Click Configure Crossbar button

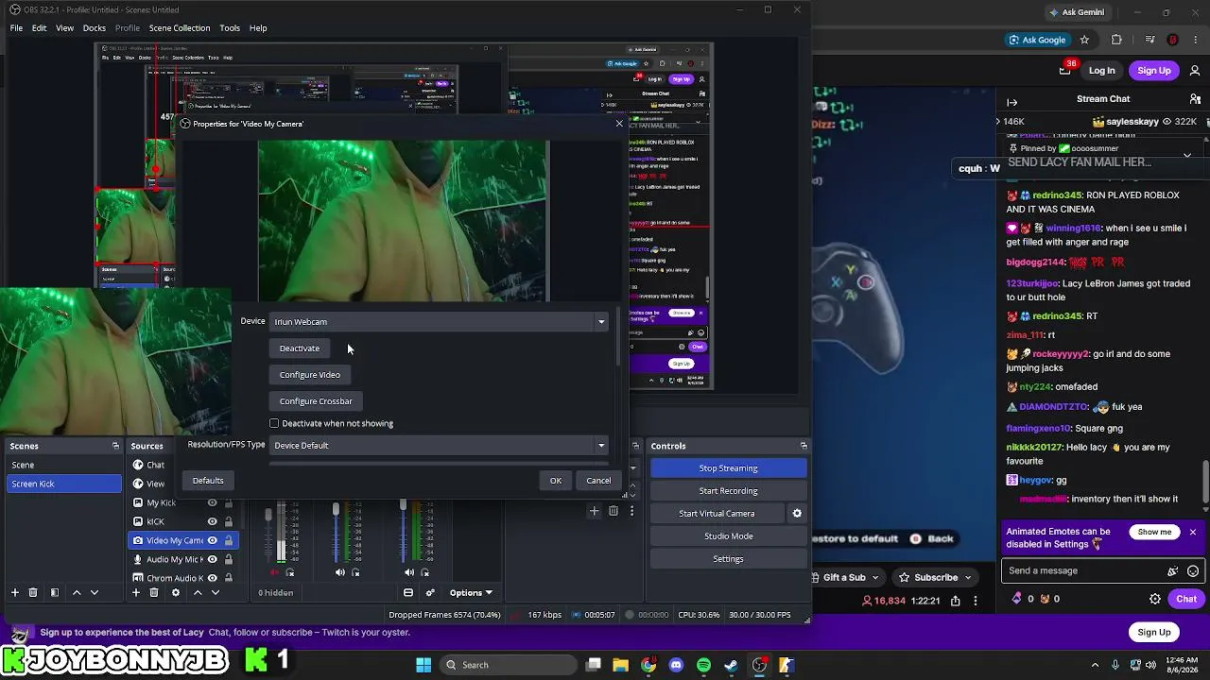[x=316, y=401]
